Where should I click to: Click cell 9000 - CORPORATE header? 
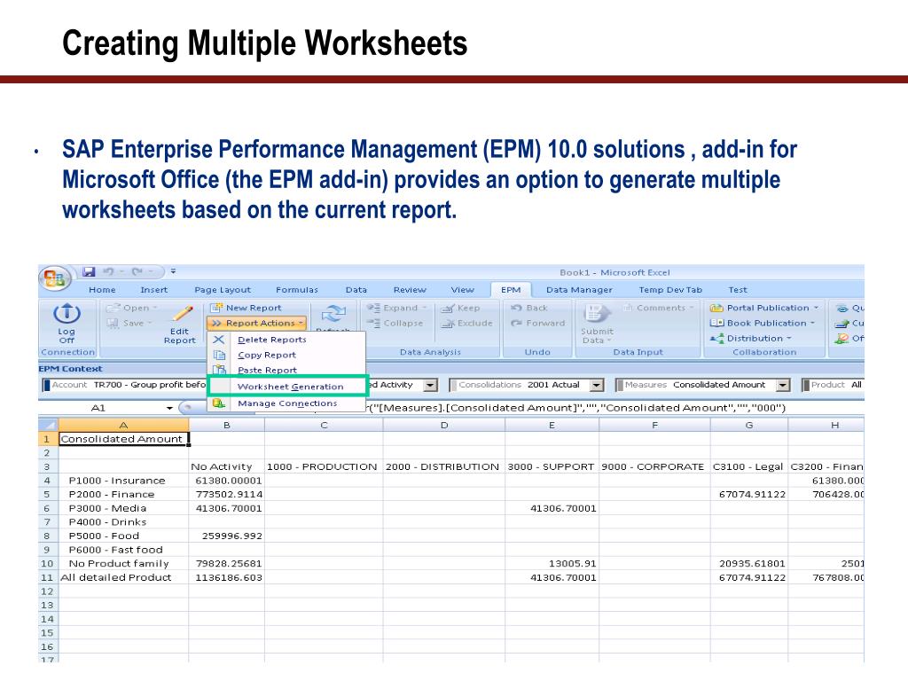click(x=654, y=466)
